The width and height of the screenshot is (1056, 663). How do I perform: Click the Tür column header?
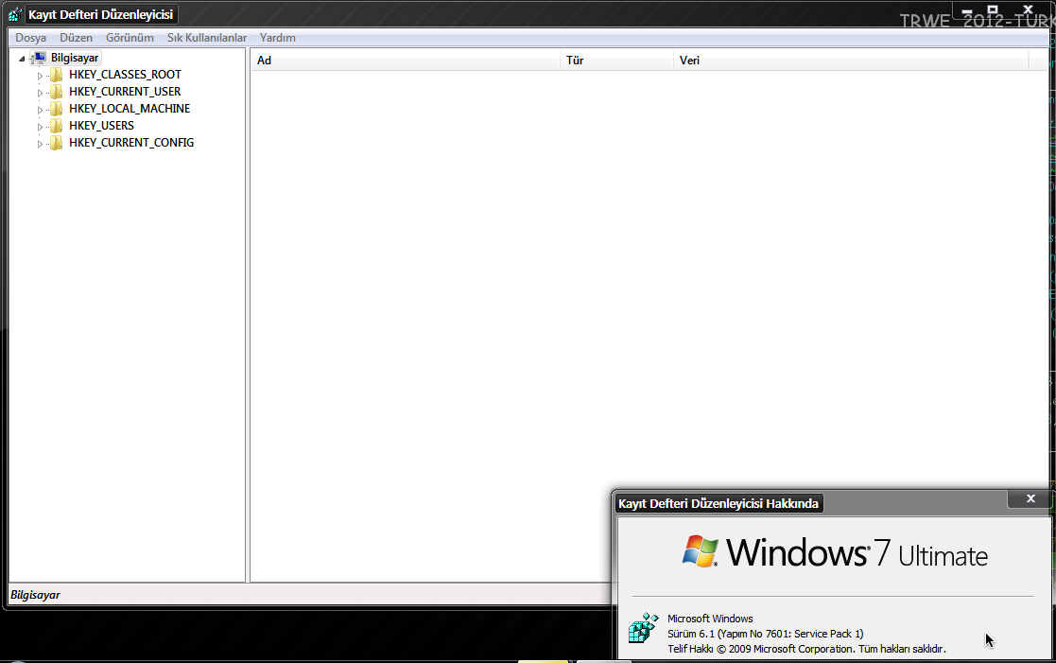(x=615, y=61)
